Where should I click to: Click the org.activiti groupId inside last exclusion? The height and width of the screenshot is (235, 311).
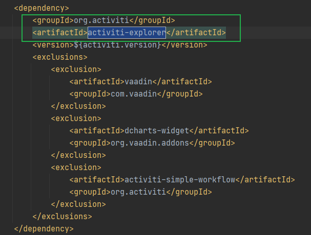(x=140, y=192)
